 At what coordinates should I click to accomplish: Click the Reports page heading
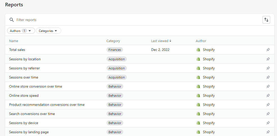tap(14, 5)
